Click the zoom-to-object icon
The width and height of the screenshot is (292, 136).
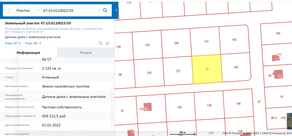coord(100,43)
